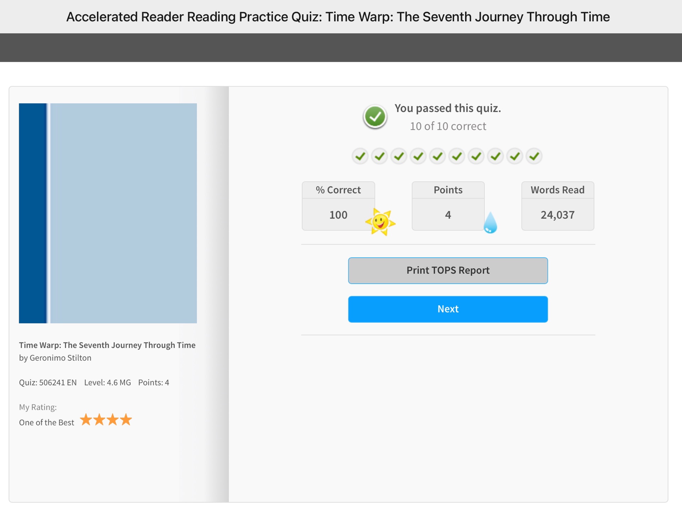Click the smiling sun icon

point(380,222)
